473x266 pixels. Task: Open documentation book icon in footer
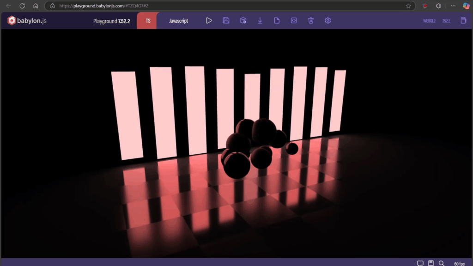point(431,263)
